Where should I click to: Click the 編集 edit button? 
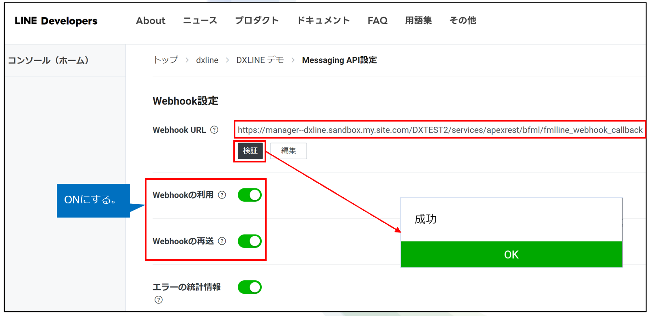click(x=289, y=151)
